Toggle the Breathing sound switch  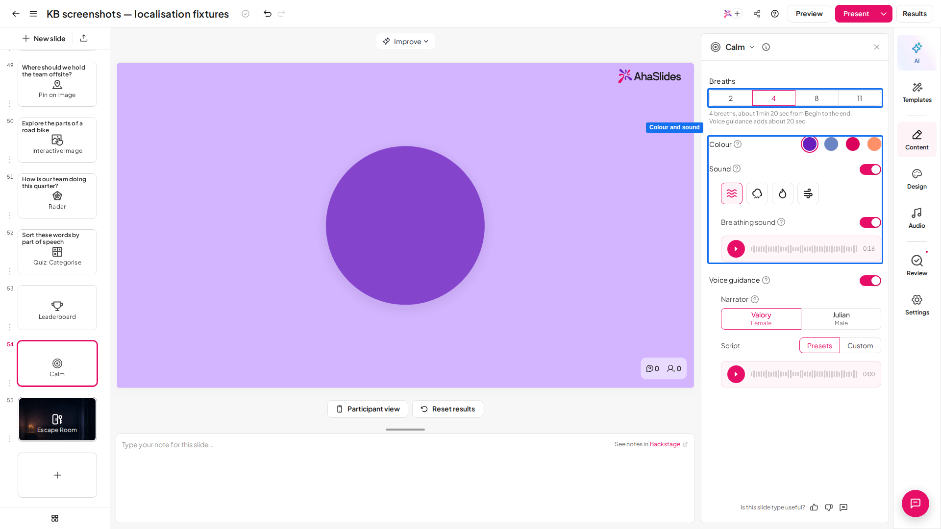tap(870, 222)
